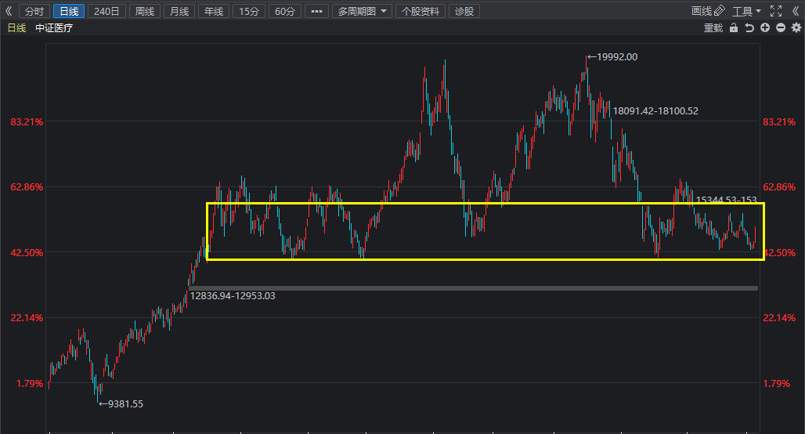Screen dimensions: 805x434
Task: Open the 工具 tools dropdown
Action: click(746, 11)
